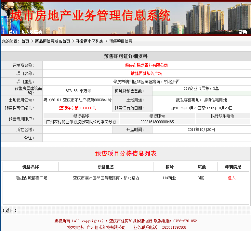Click the 【返回】 back button
This screenshot has width=251, height=231.
click(10, 210)
